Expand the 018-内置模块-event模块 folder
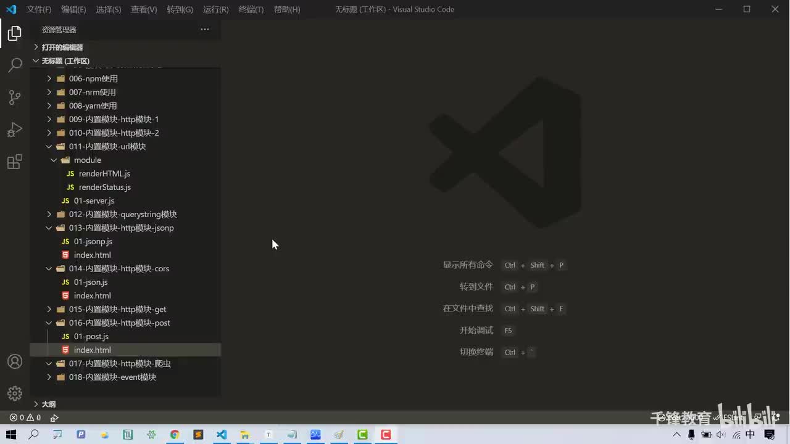This screenshot has height=444, width=790. [x=125, y=377]
